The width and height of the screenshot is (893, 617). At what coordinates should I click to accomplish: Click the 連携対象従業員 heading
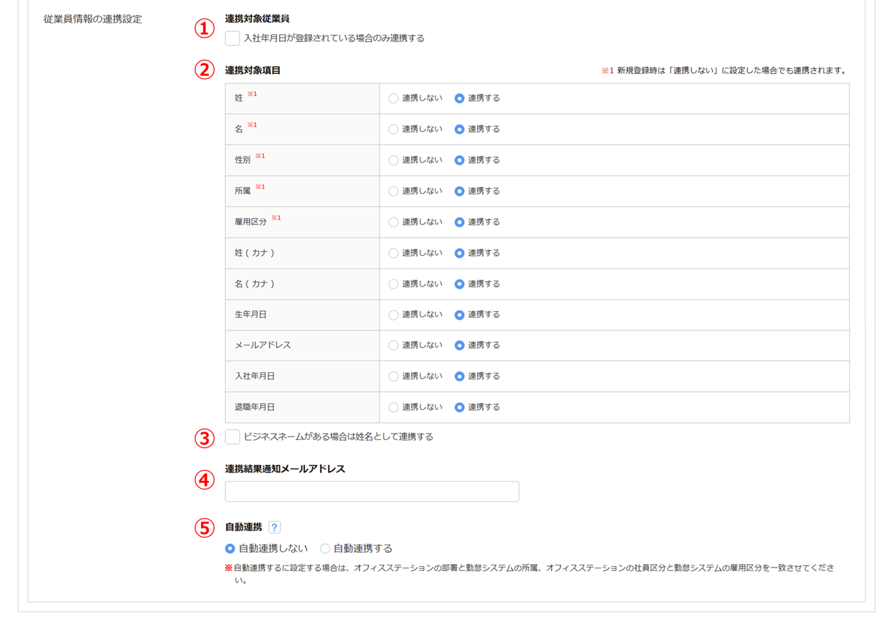tap(257, 19)
